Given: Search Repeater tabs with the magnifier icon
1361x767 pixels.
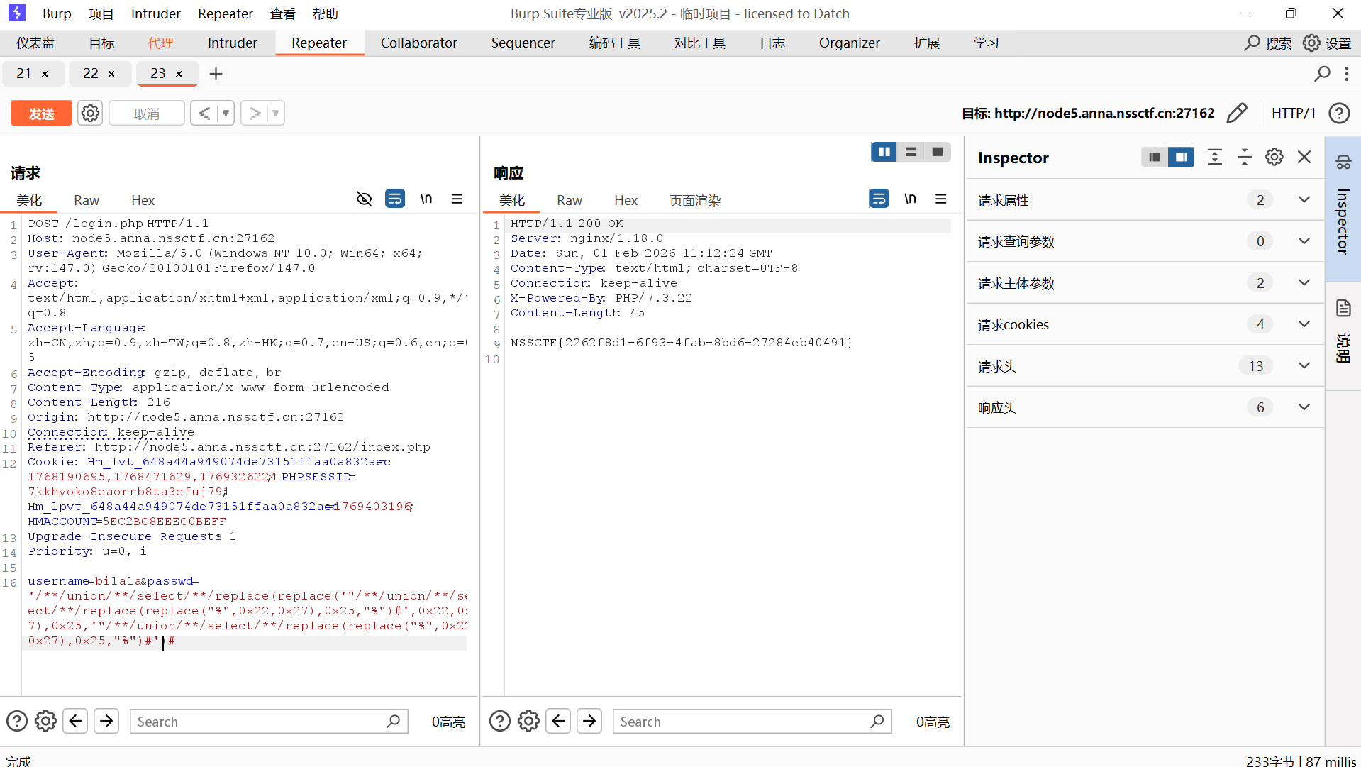Looking at the screenshot, I should coord(1322,74).
